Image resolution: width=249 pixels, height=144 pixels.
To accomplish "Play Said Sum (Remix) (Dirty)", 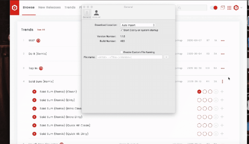I will 34,100.
